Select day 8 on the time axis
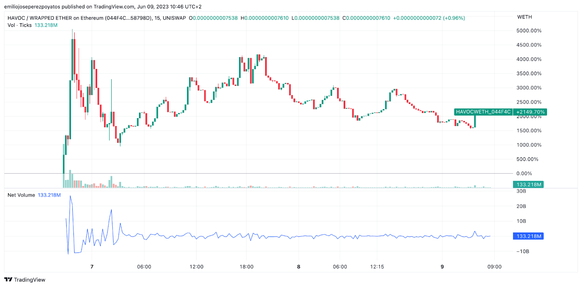Image resolution: width=582 pixels, height=287 pixels. click(x=299, y=267)
